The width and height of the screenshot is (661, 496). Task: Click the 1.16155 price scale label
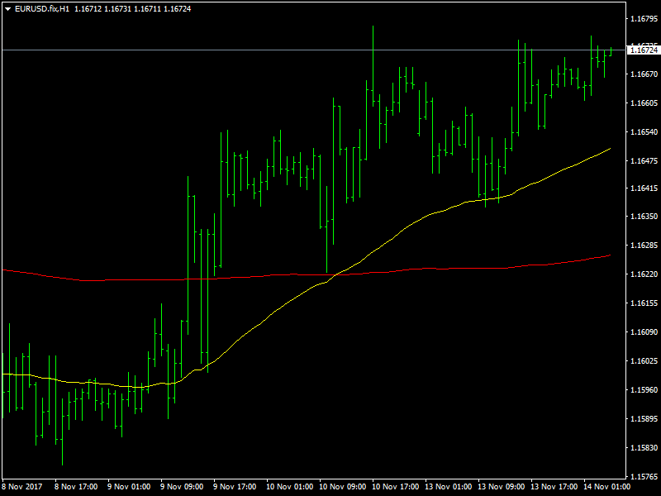coord(644,303)
